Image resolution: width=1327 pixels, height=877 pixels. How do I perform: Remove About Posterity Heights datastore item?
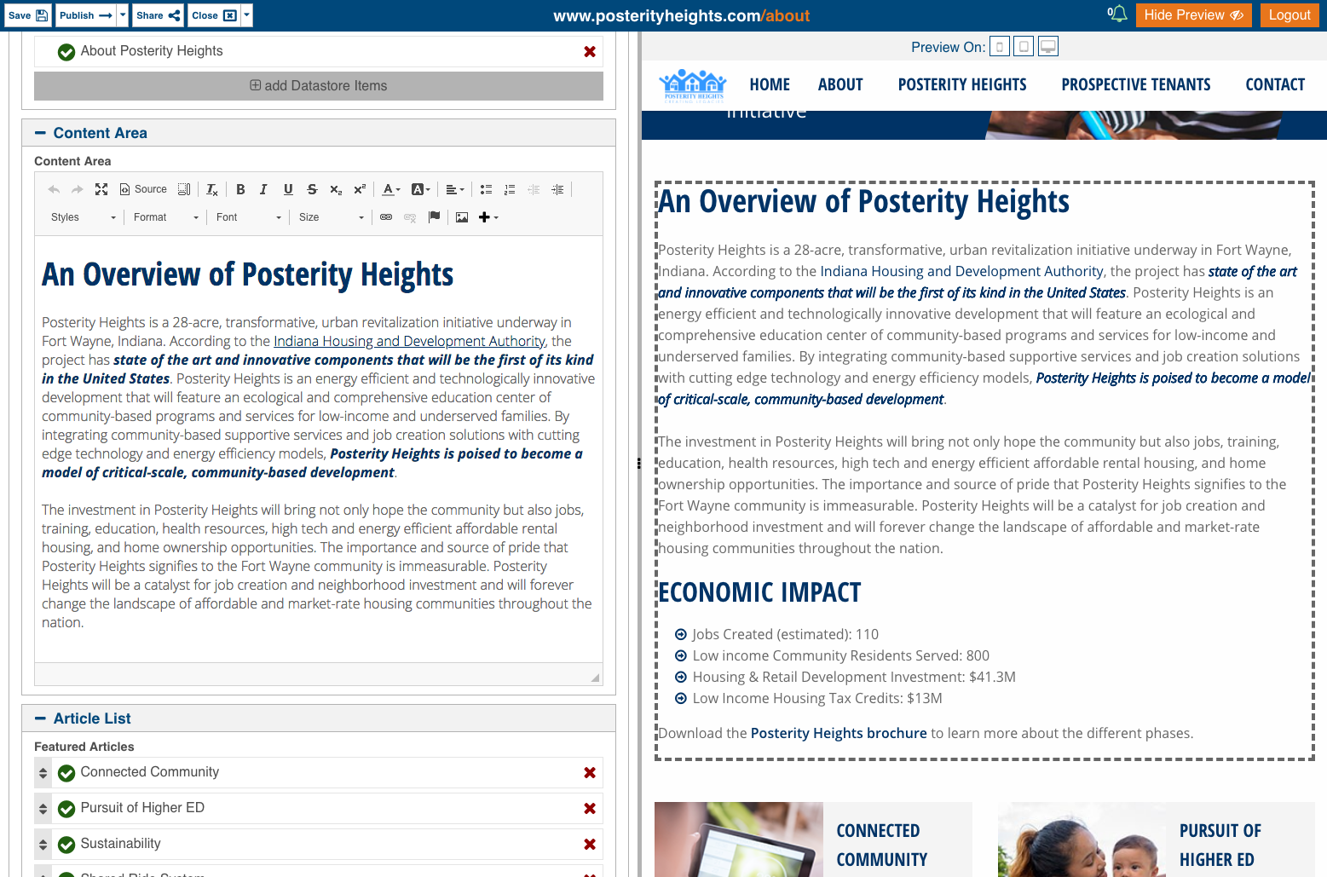tap(590, 52)
